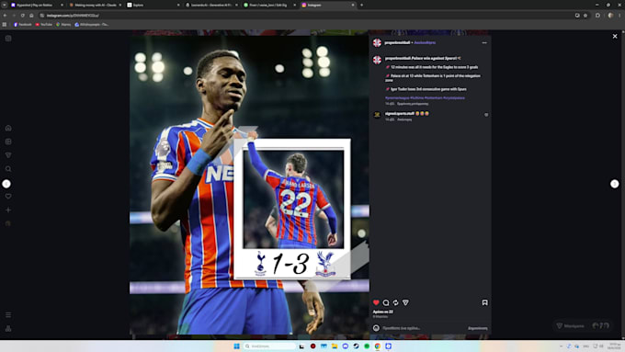
Task: Switch to the Leonardo AI browser tab
Action: 211,6
